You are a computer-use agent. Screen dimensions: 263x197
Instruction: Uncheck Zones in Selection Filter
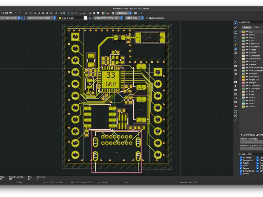pos(241,168)
